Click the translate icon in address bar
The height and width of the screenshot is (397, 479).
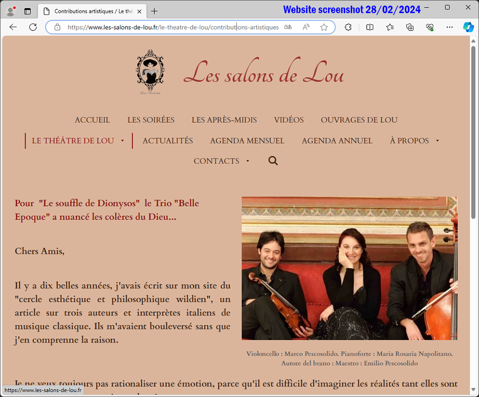point(288,27)
